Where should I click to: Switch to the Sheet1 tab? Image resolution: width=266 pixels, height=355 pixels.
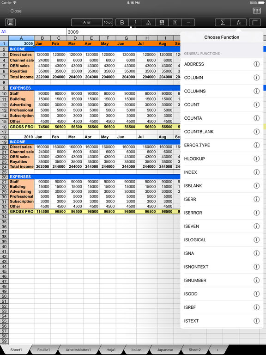(16, 350)
